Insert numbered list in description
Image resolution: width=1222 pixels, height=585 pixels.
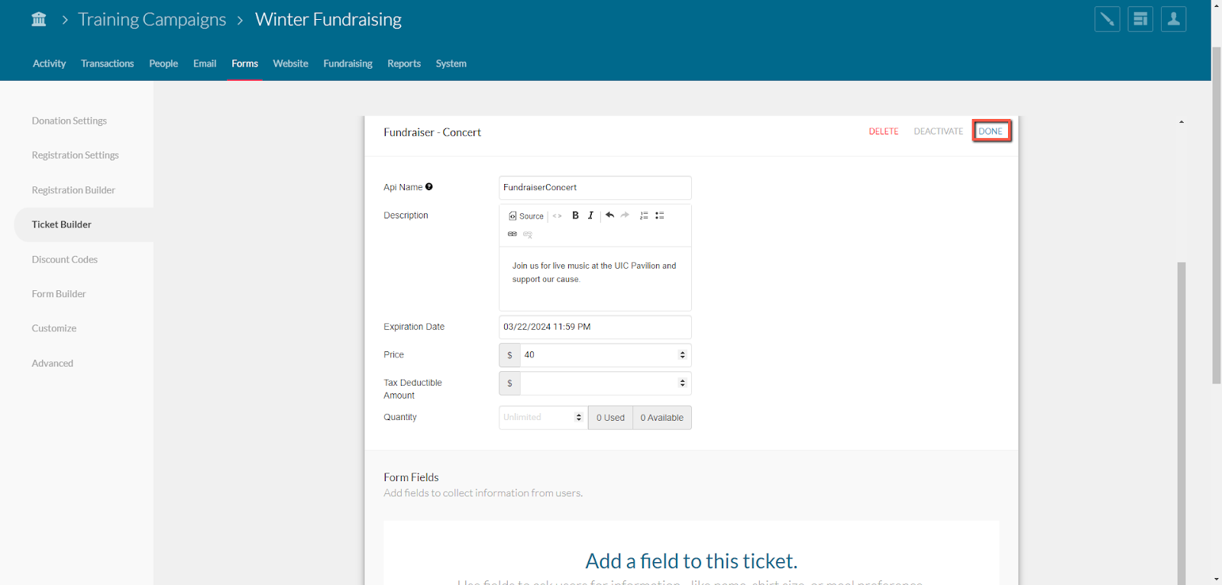tap(644, 215)
